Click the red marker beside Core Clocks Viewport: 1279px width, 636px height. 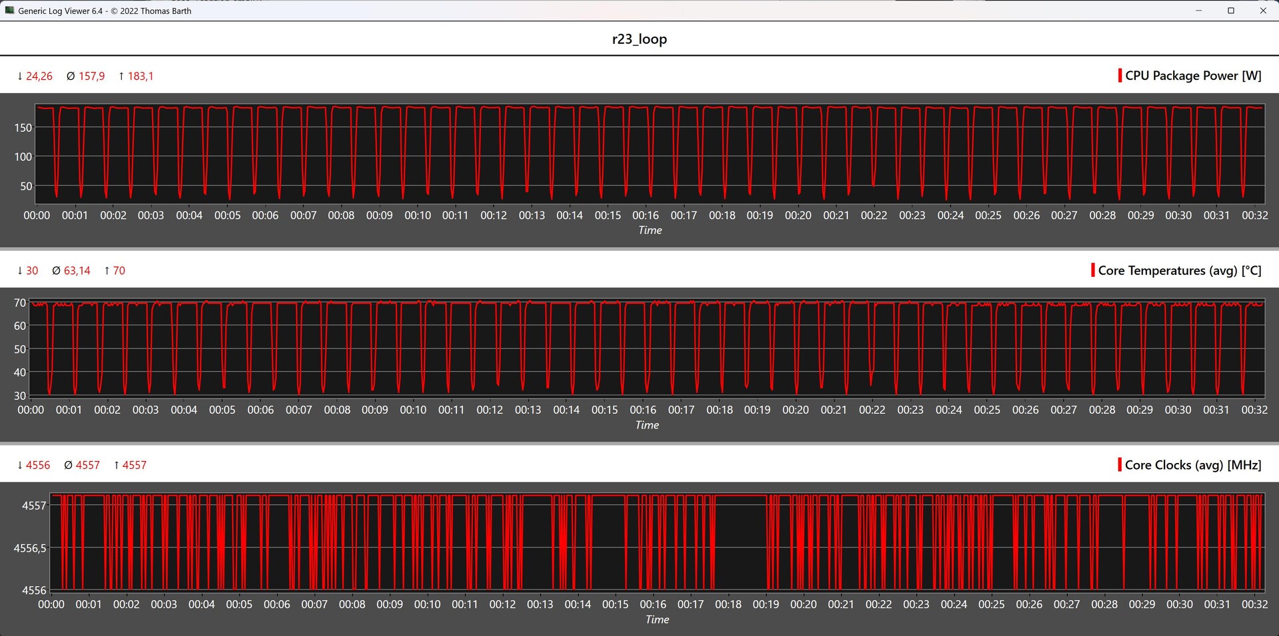[x=1120, y=465]
